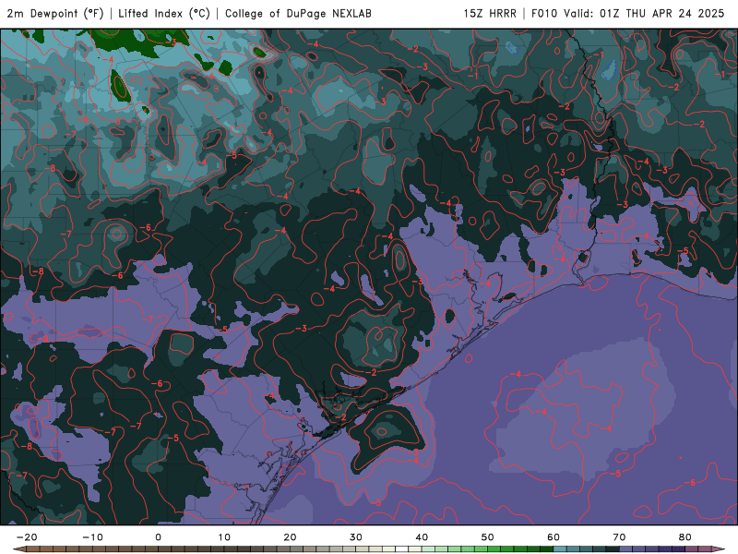
Task: Select the 0 tick label on colorbar
Action: (158, 537)
